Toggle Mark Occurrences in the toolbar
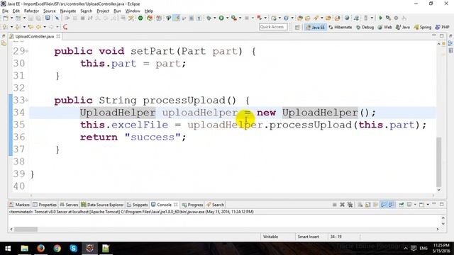The image size is (454, 255). (177, 18)
